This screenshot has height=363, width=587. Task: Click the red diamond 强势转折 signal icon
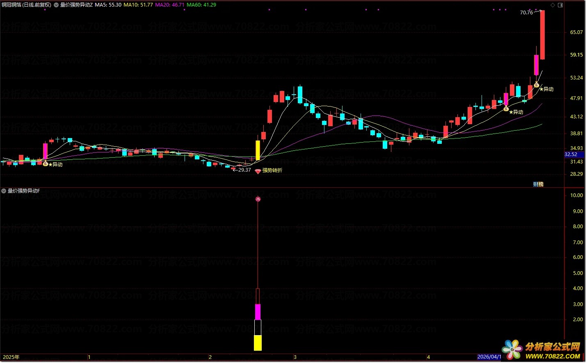click(x=258, y=171)
